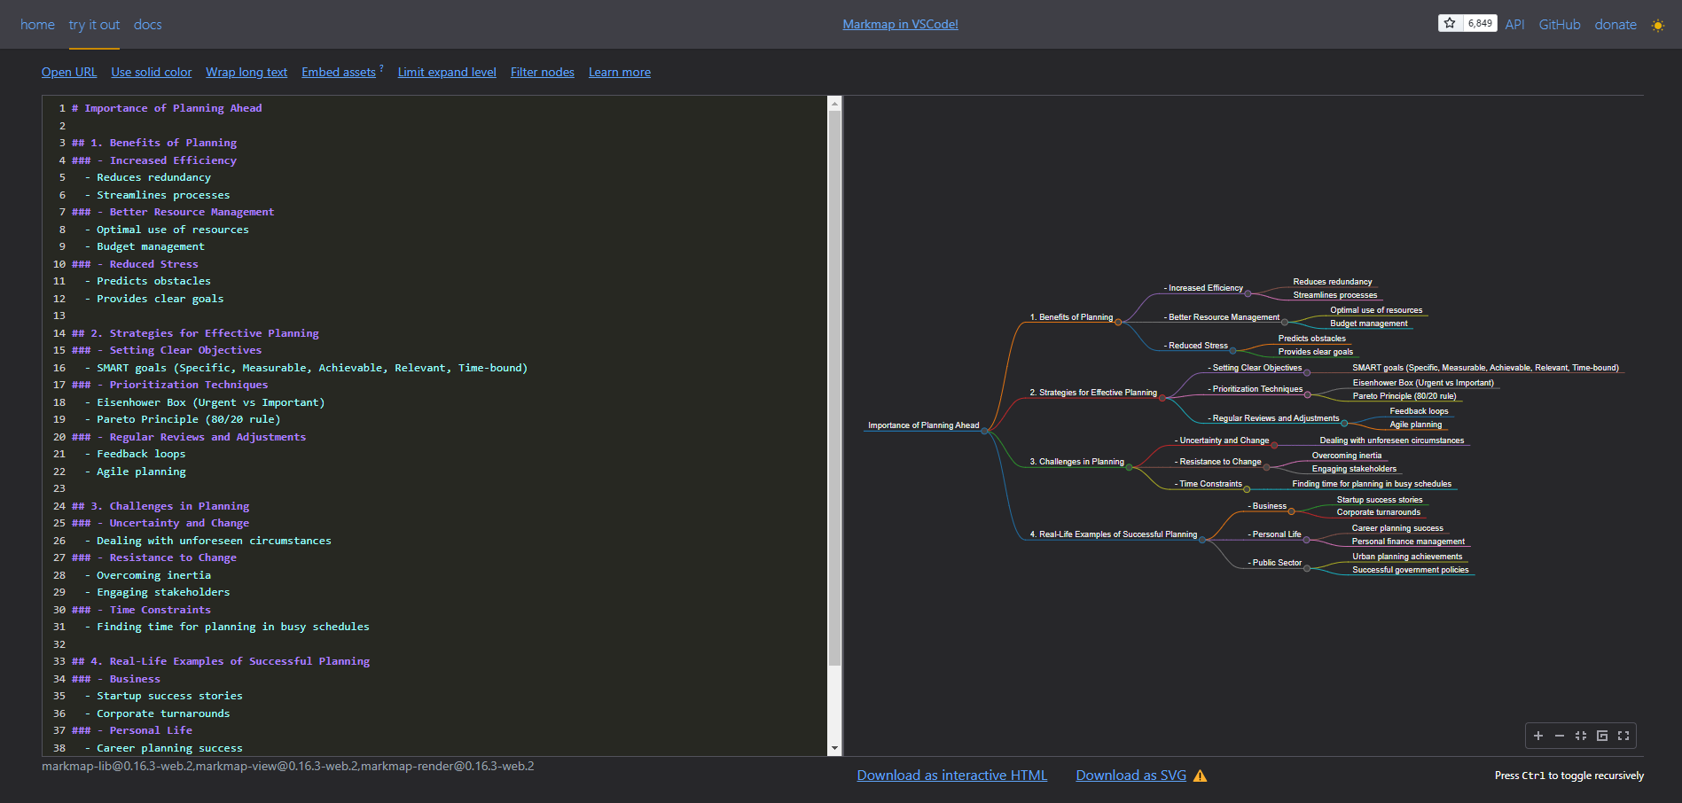Open the home tab
Screen dimensions: 1682x803
tap(36, 24)
